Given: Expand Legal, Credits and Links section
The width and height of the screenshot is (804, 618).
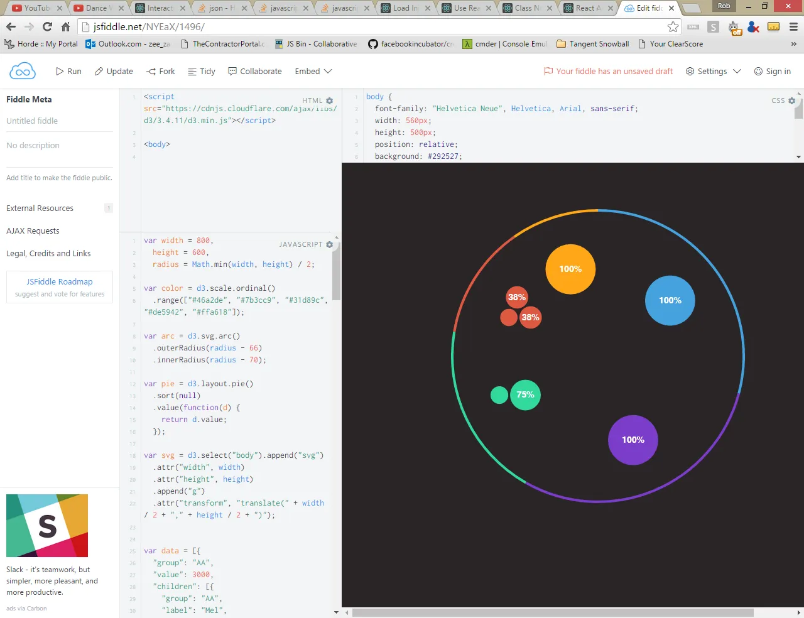Looking at the screenshot, I should (48, 253).
